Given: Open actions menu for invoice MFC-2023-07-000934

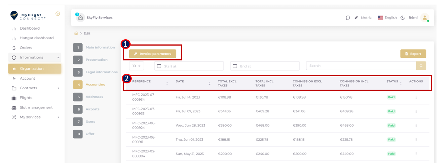Looking at the screenshot, I should point(416,97).
